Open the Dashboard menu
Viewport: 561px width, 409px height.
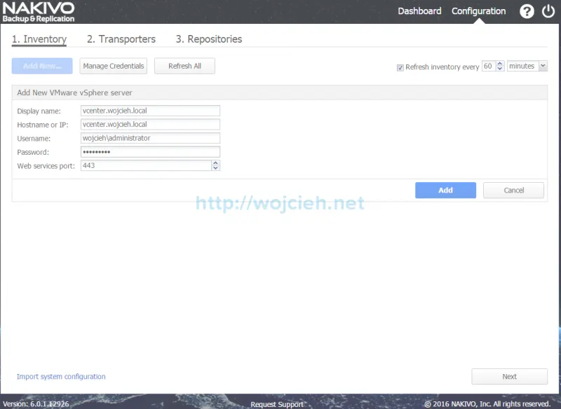[x=419, y=11]
